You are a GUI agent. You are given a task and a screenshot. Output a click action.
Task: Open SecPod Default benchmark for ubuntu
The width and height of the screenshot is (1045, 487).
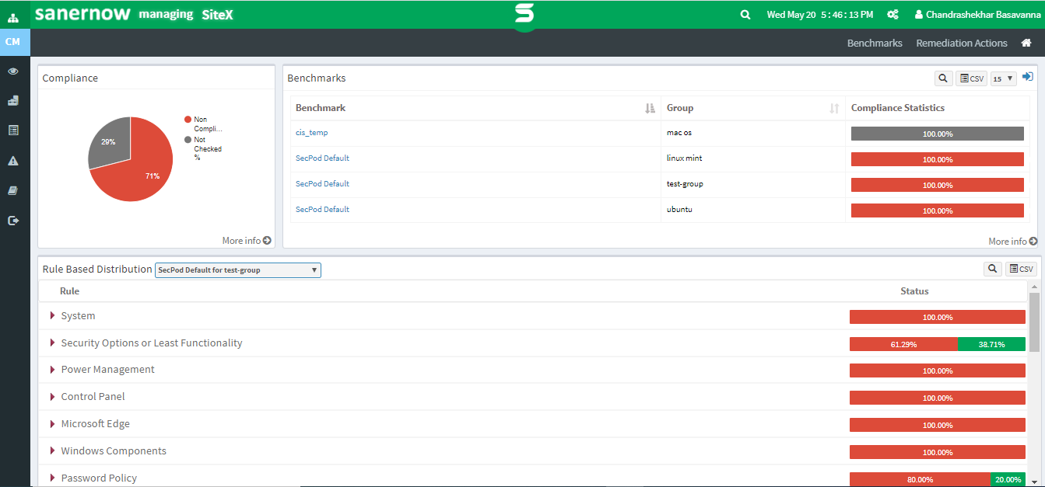coord(322,210)
